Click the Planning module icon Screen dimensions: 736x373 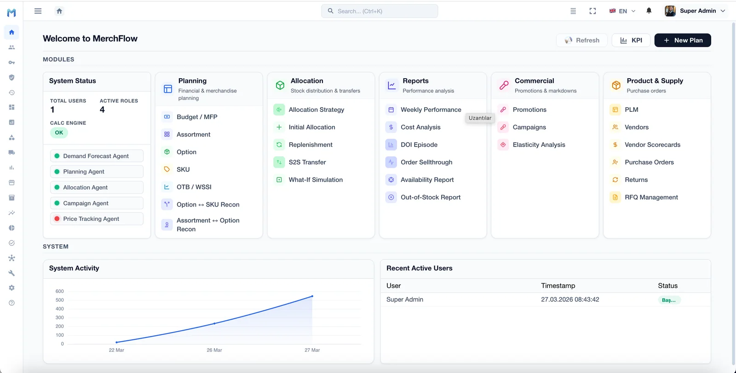click(168, 89)
